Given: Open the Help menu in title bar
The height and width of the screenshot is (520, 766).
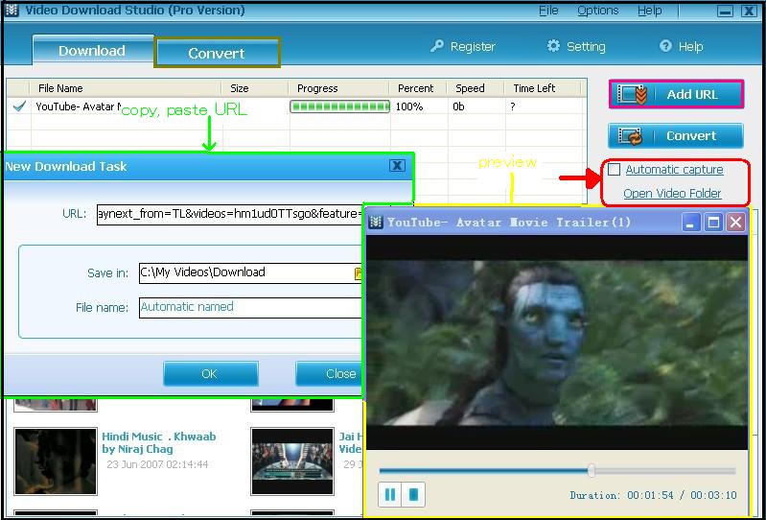Looking at the screenshot, I should pos(649,11).
